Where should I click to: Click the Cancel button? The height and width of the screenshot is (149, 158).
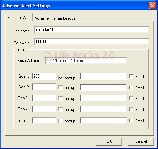click(141, 141)
